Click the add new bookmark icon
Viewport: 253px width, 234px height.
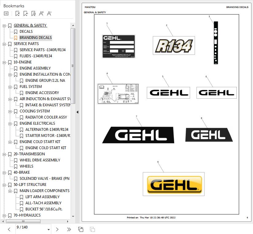pos(25,13)
